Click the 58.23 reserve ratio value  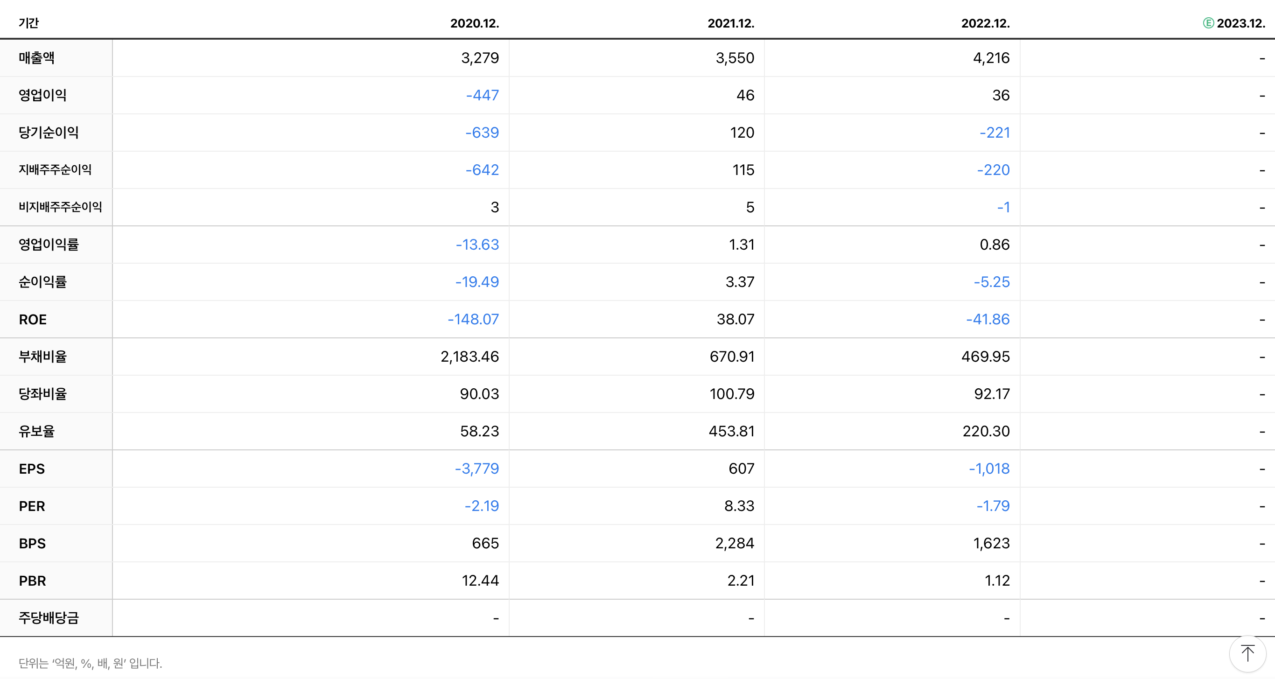click(x=480, y=431)
